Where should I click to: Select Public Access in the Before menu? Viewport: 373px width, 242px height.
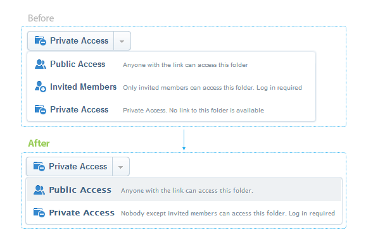point(171,64)
